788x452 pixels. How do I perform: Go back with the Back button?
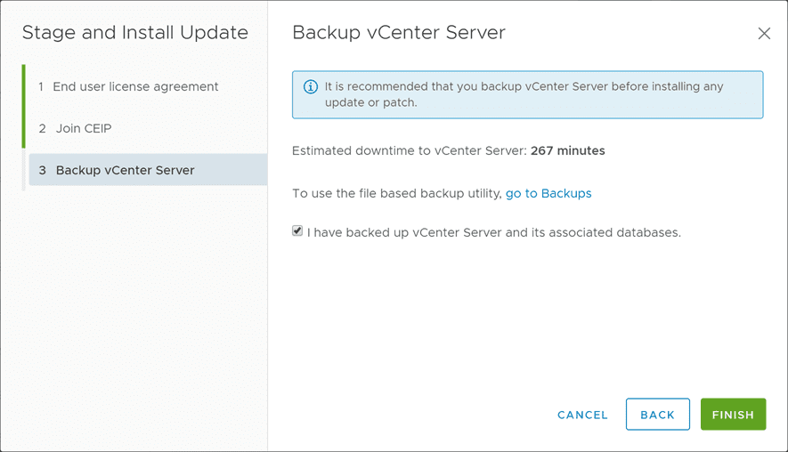[657, 415]
